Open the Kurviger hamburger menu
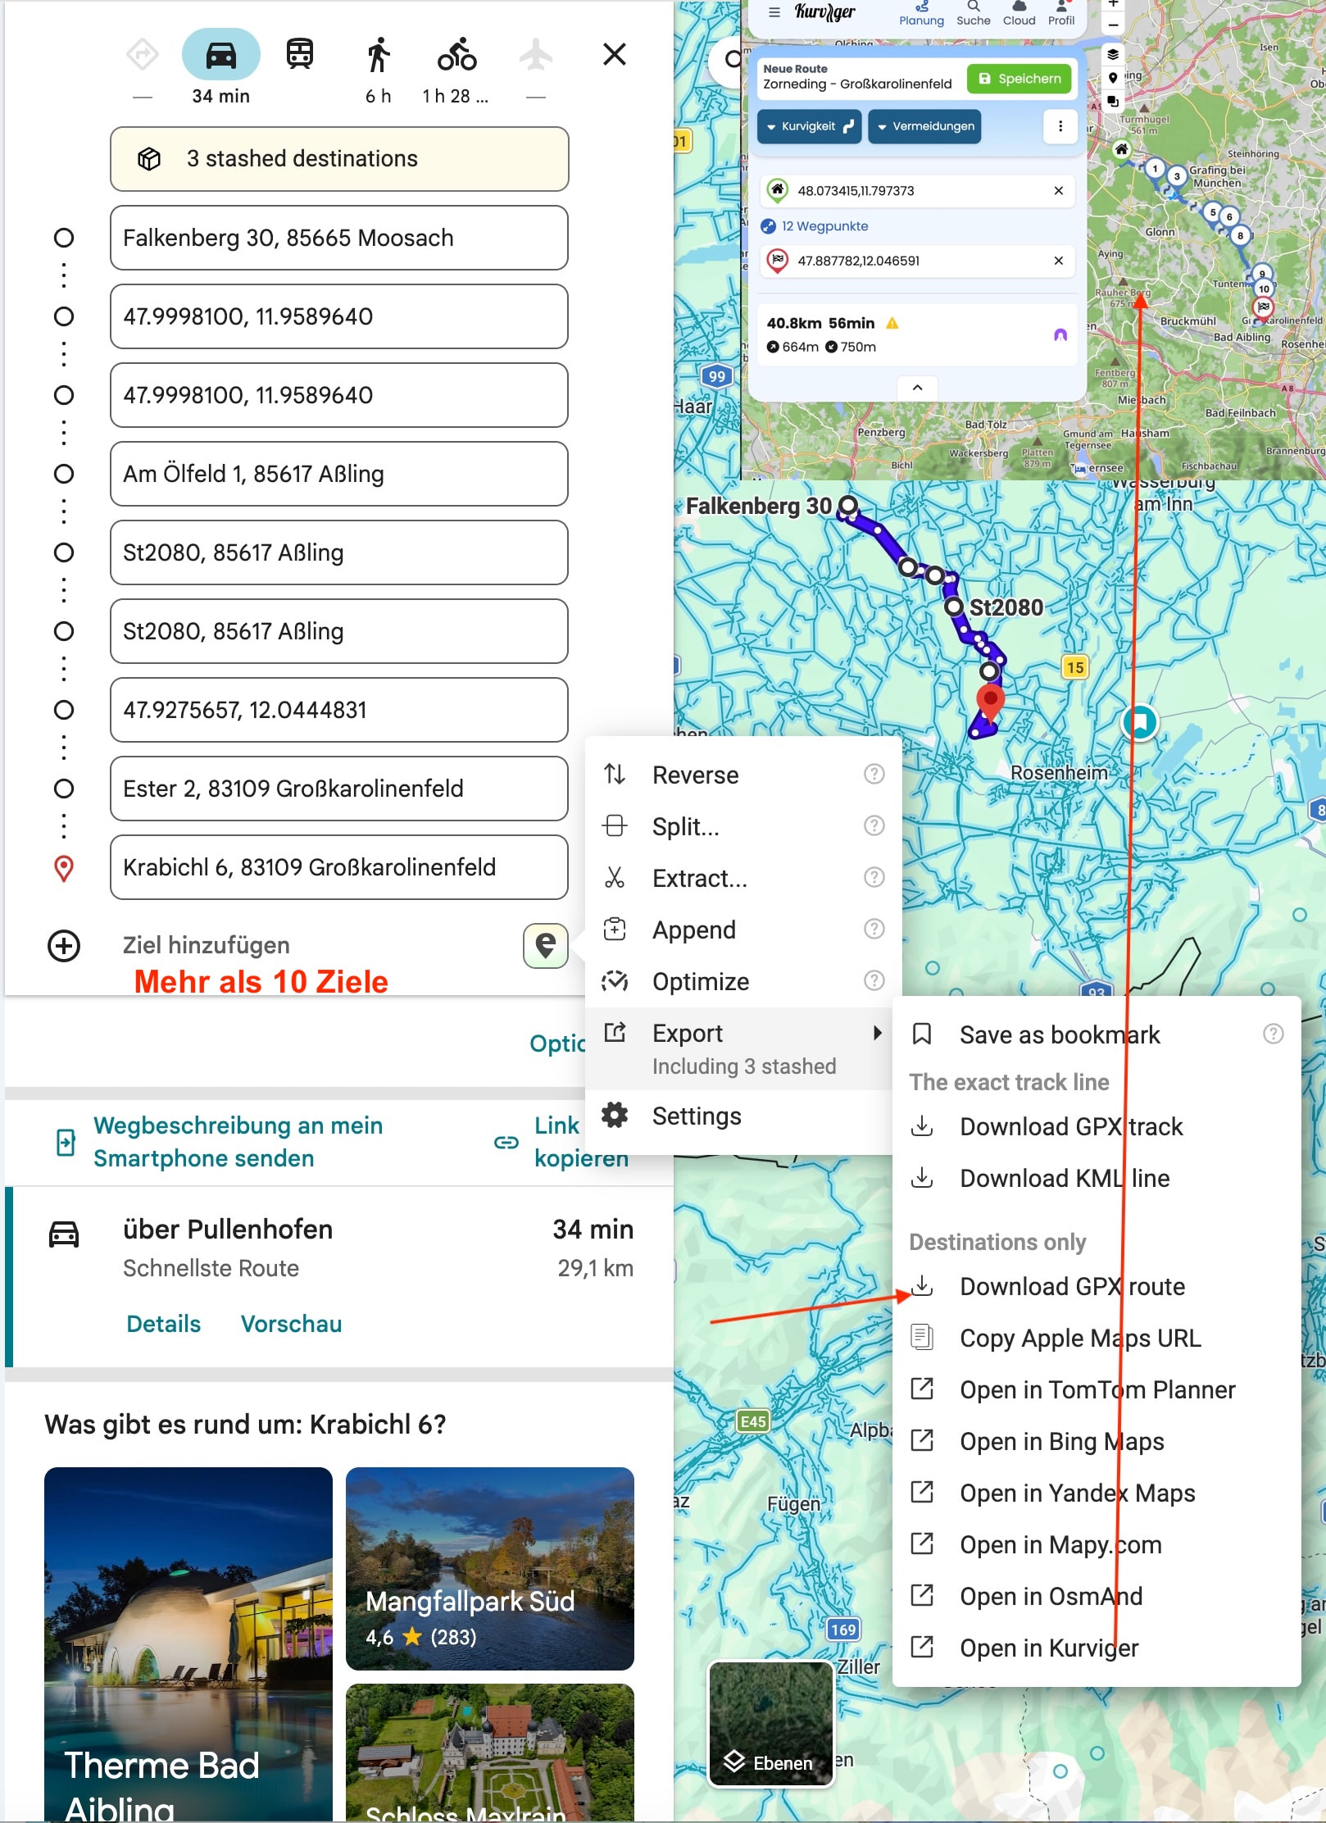Screen dimensions: 1326x1823 click(774, 12)
